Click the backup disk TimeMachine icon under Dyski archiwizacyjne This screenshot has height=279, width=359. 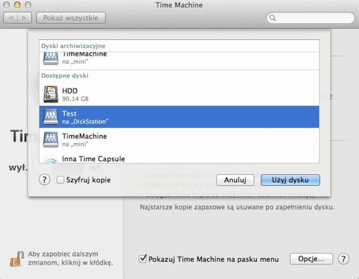coord(51,59)
